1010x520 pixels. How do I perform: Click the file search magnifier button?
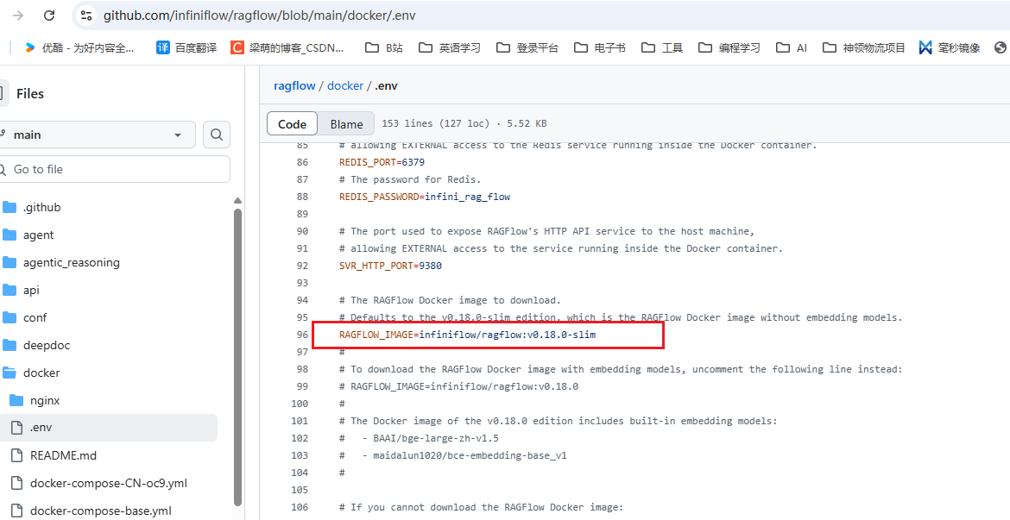coord(217,135)
